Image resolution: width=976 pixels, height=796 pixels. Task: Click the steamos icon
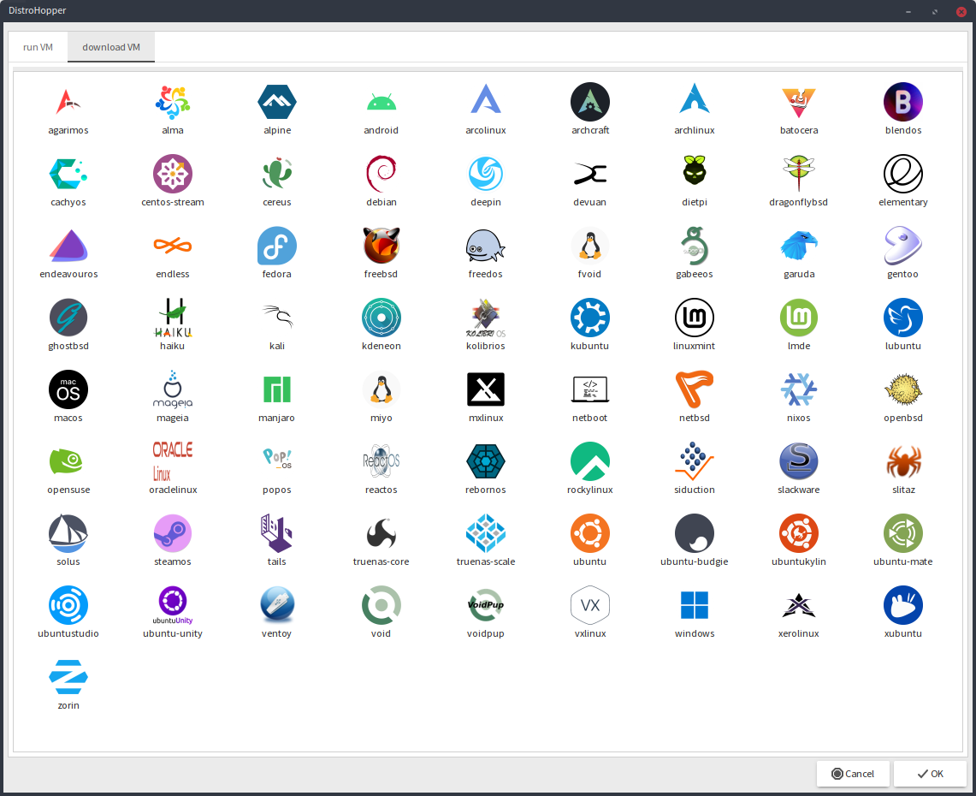point(173,534)
